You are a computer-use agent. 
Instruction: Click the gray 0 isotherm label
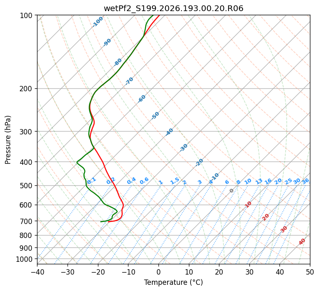(231, 191)
